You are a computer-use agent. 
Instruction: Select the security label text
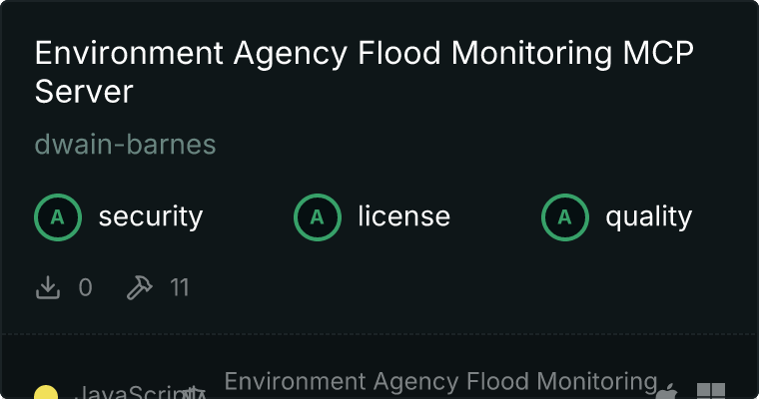150,216
